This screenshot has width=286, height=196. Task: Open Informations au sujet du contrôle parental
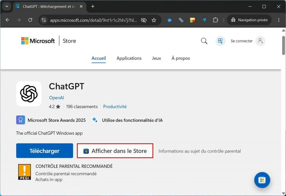coord(200,151)
